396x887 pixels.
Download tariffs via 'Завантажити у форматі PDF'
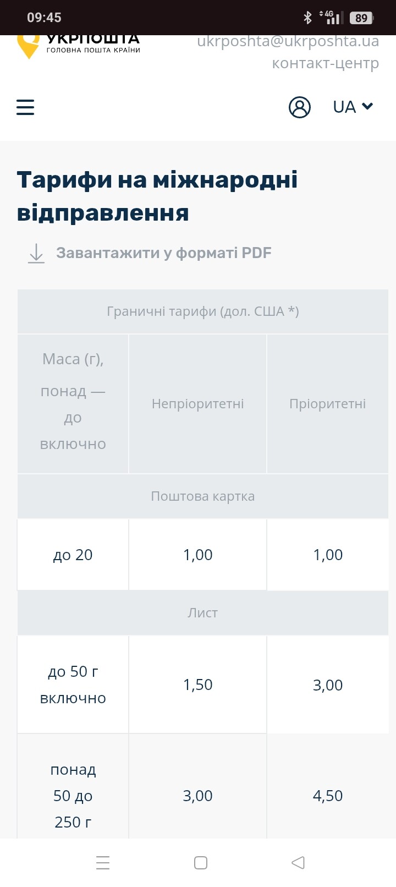point(164,253)
